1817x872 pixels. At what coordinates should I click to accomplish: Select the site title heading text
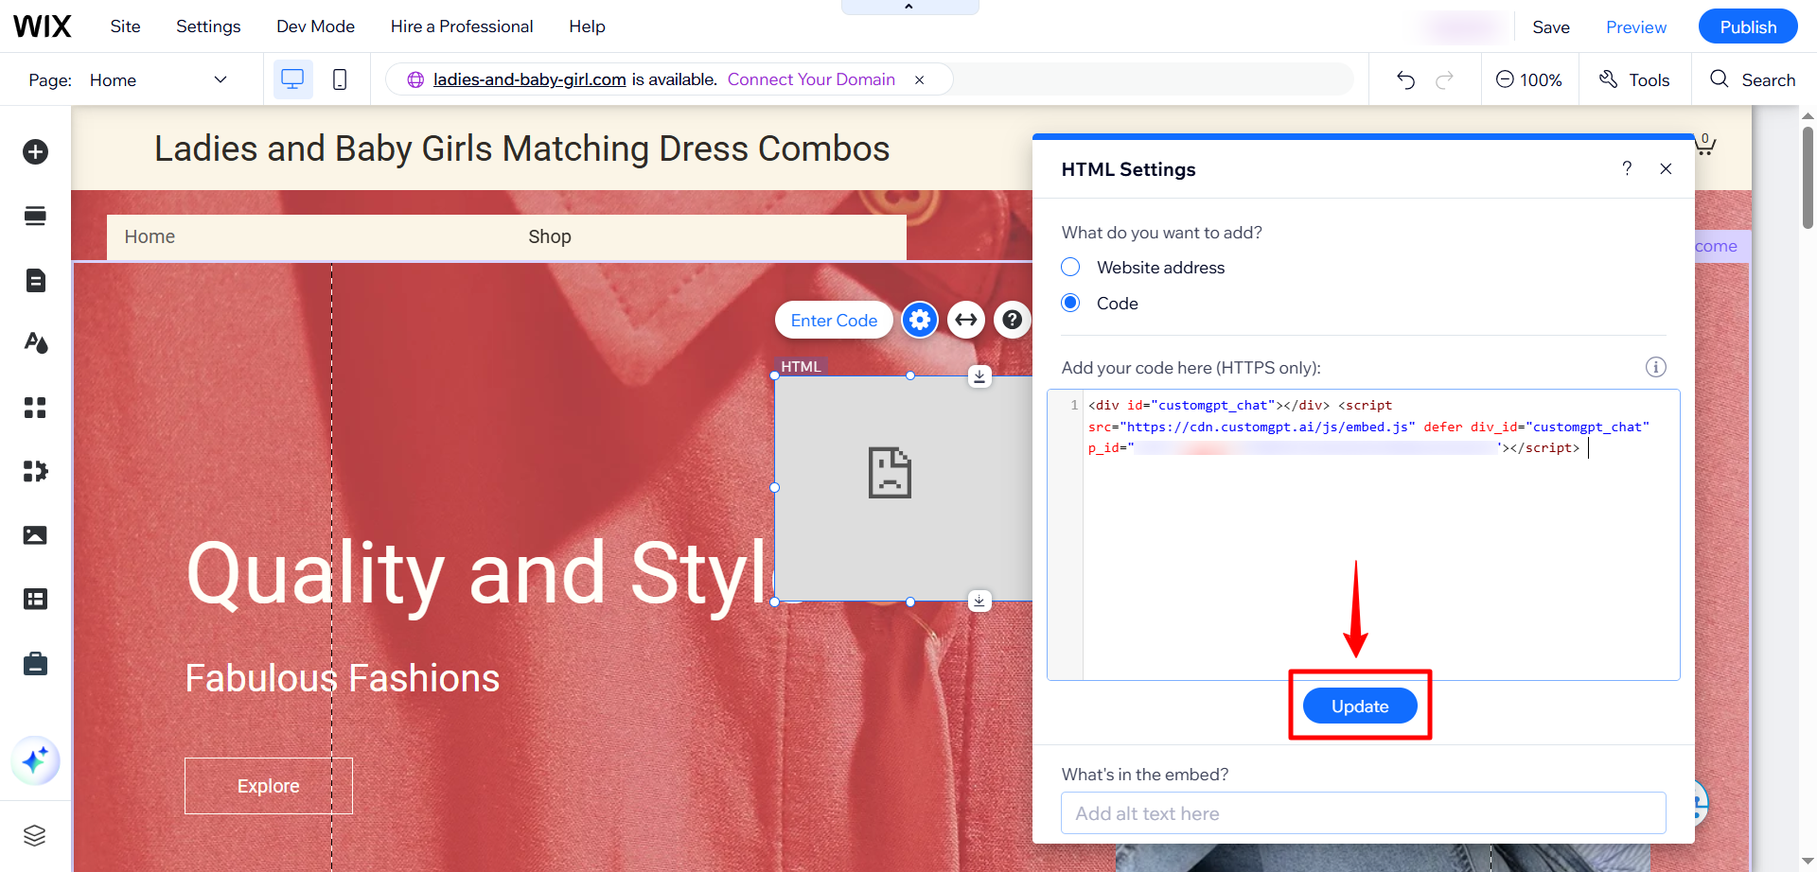[522, 148]
